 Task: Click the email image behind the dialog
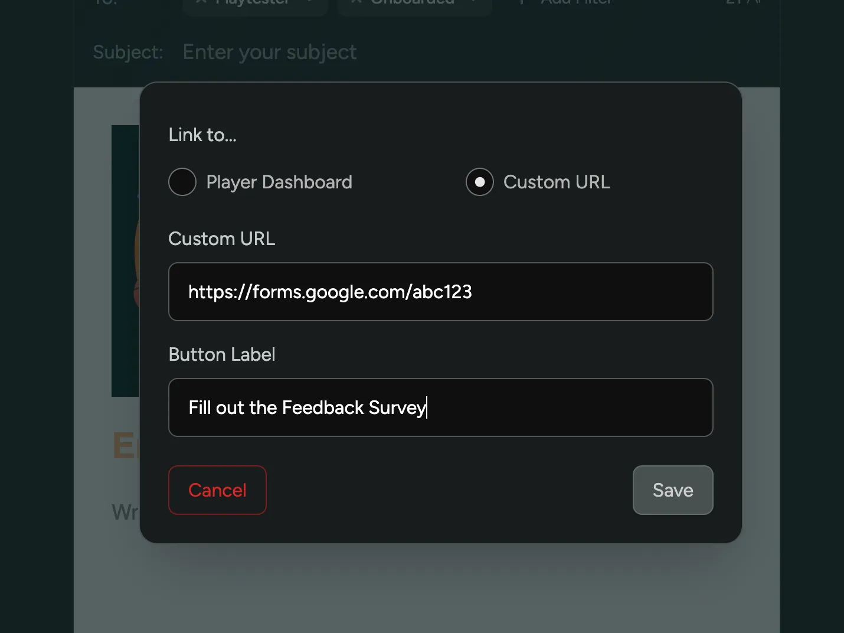[x=125, y=260]
